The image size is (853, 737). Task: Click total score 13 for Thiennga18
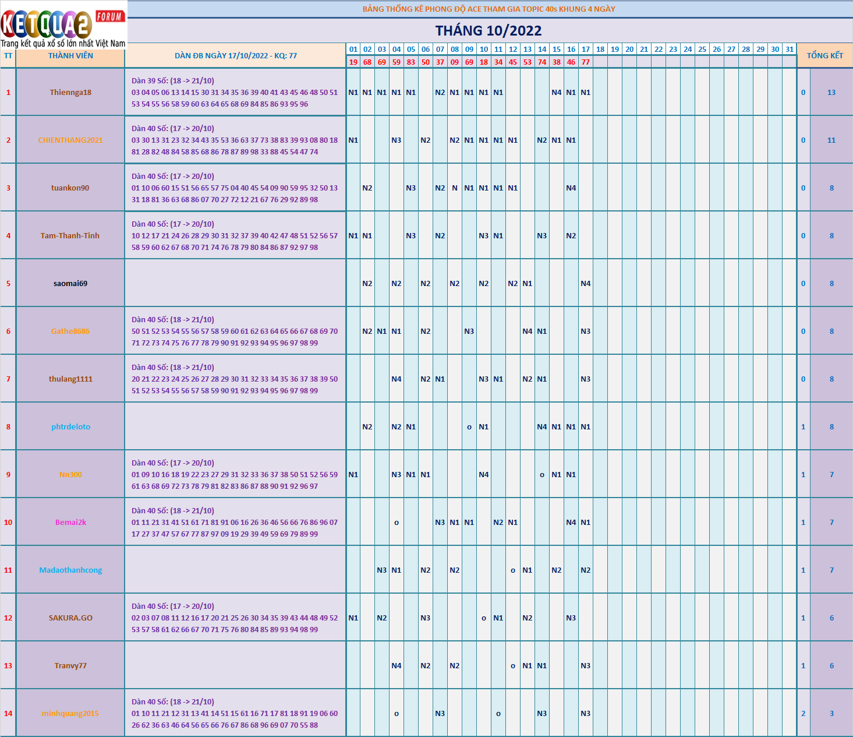click(831, 93)
